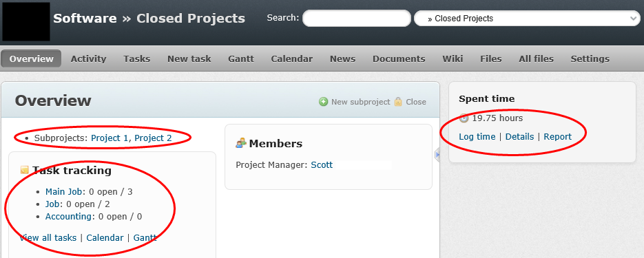Click the green New subproject plus icon
This screenshot has width=644, height=258.
324,102
